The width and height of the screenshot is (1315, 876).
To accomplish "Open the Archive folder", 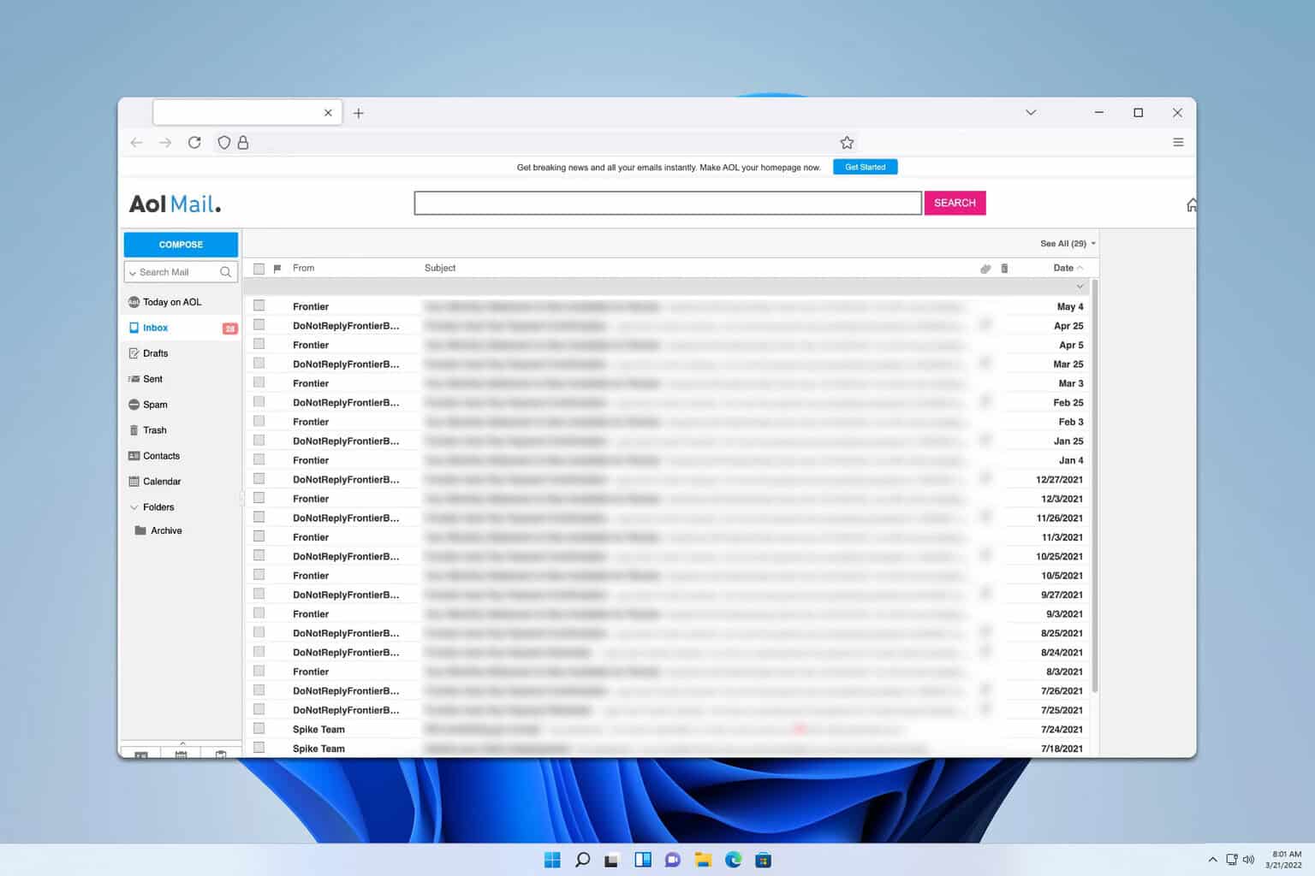I will coord(166,530).
